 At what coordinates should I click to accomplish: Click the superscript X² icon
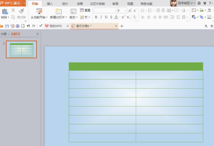[x=123, y=17]
